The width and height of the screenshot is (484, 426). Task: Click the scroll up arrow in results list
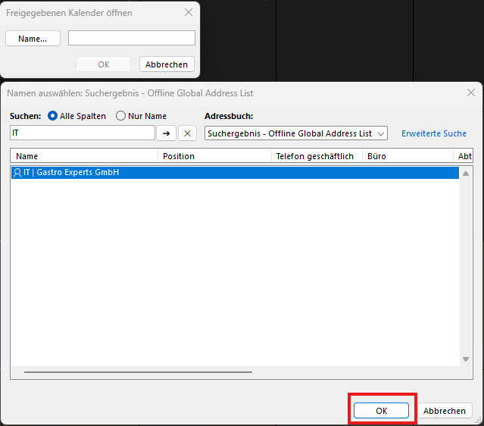(466, 171)
